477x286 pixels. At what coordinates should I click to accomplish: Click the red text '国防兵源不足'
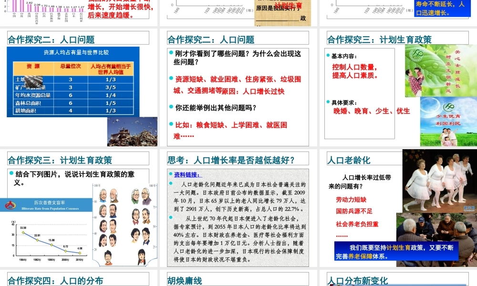coord(354,211)
